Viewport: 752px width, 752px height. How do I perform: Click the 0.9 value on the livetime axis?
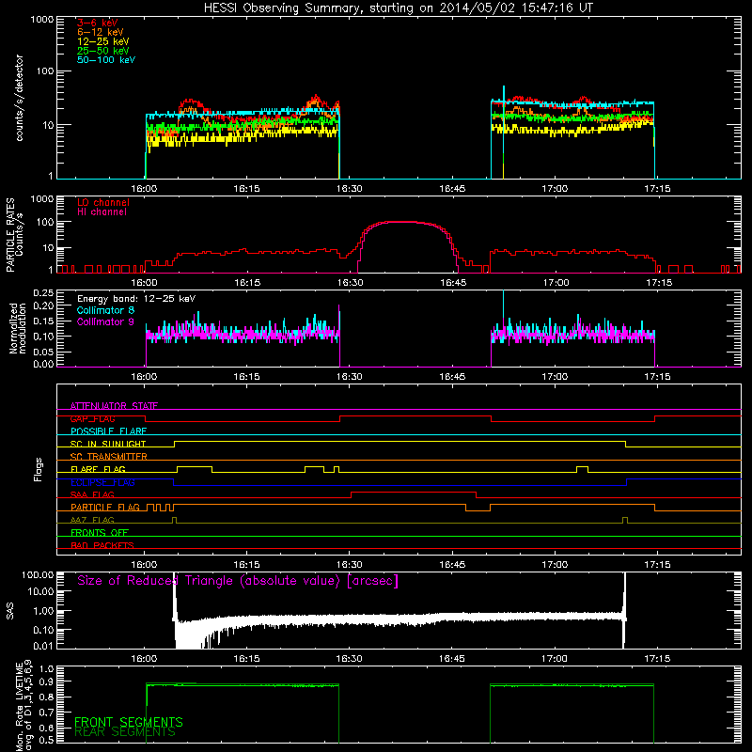click(46, 681)
